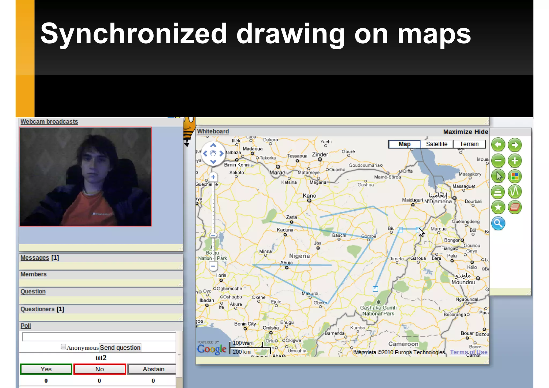Image resolution: width=549 pixels, height=388 pixels.
Task: Pan the map up with arrow
Action: pyautogui.click(x=213, y=145)
